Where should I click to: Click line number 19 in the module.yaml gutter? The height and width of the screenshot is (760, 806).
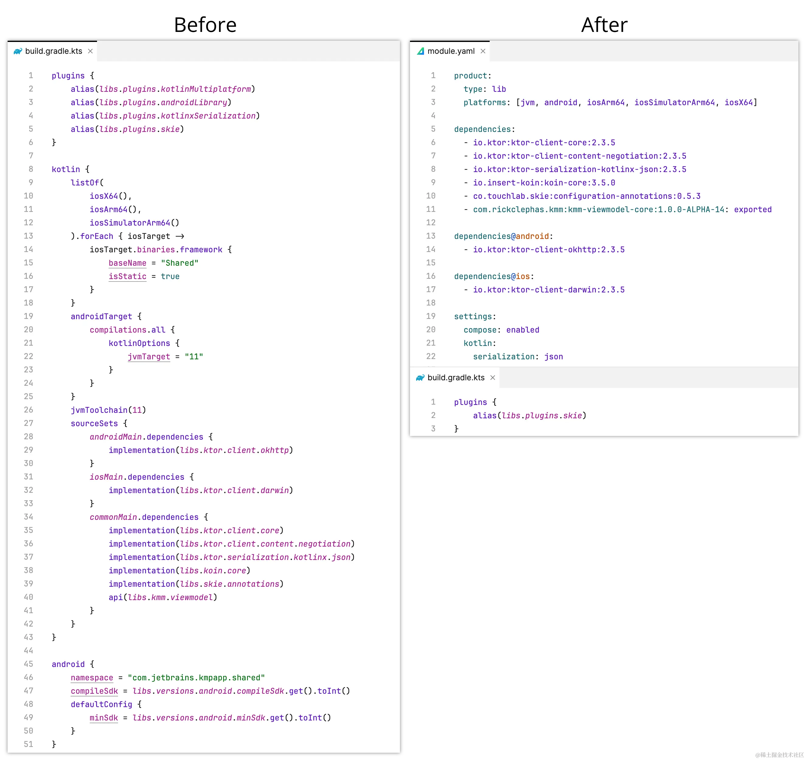tap(431, 316)
